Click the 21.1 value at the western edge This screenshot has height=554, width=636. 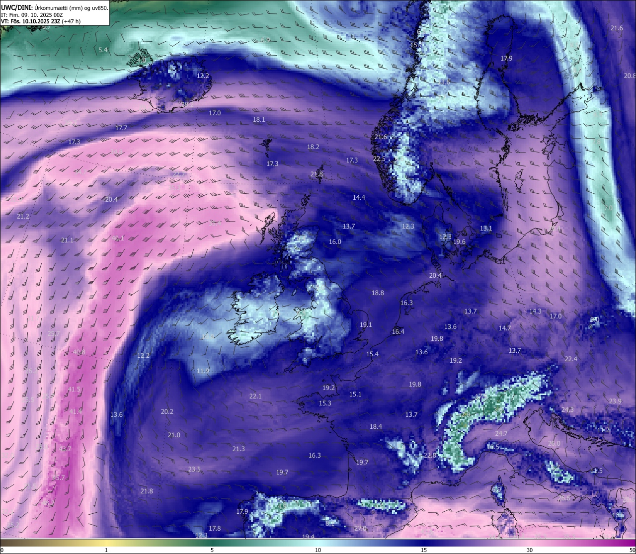(67, 240)
